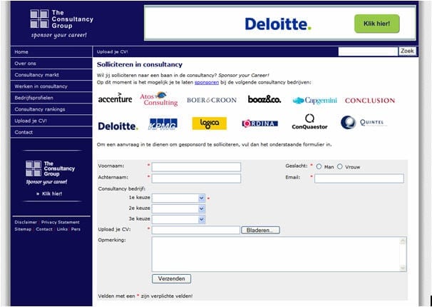Click the green Klik hier! banner button
The height and width of the screenshot is (307, 432).
pos(377,24)
